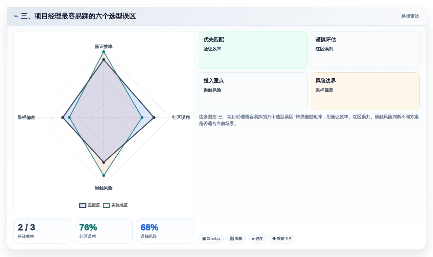Click the teal data point near 误触风险
The height and width of the screenshot is (257, 433).
click(104, 176)
